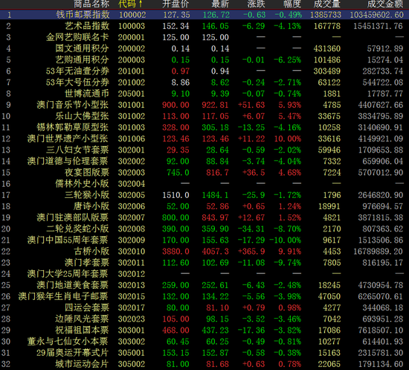409x370 pixels.
Task: Click code 301006 cell
Action: 132,138
